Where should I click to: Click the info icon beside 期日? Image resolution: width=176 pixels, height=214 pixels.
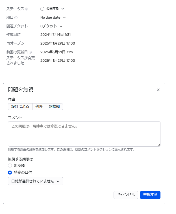click(x=16, y=18)
